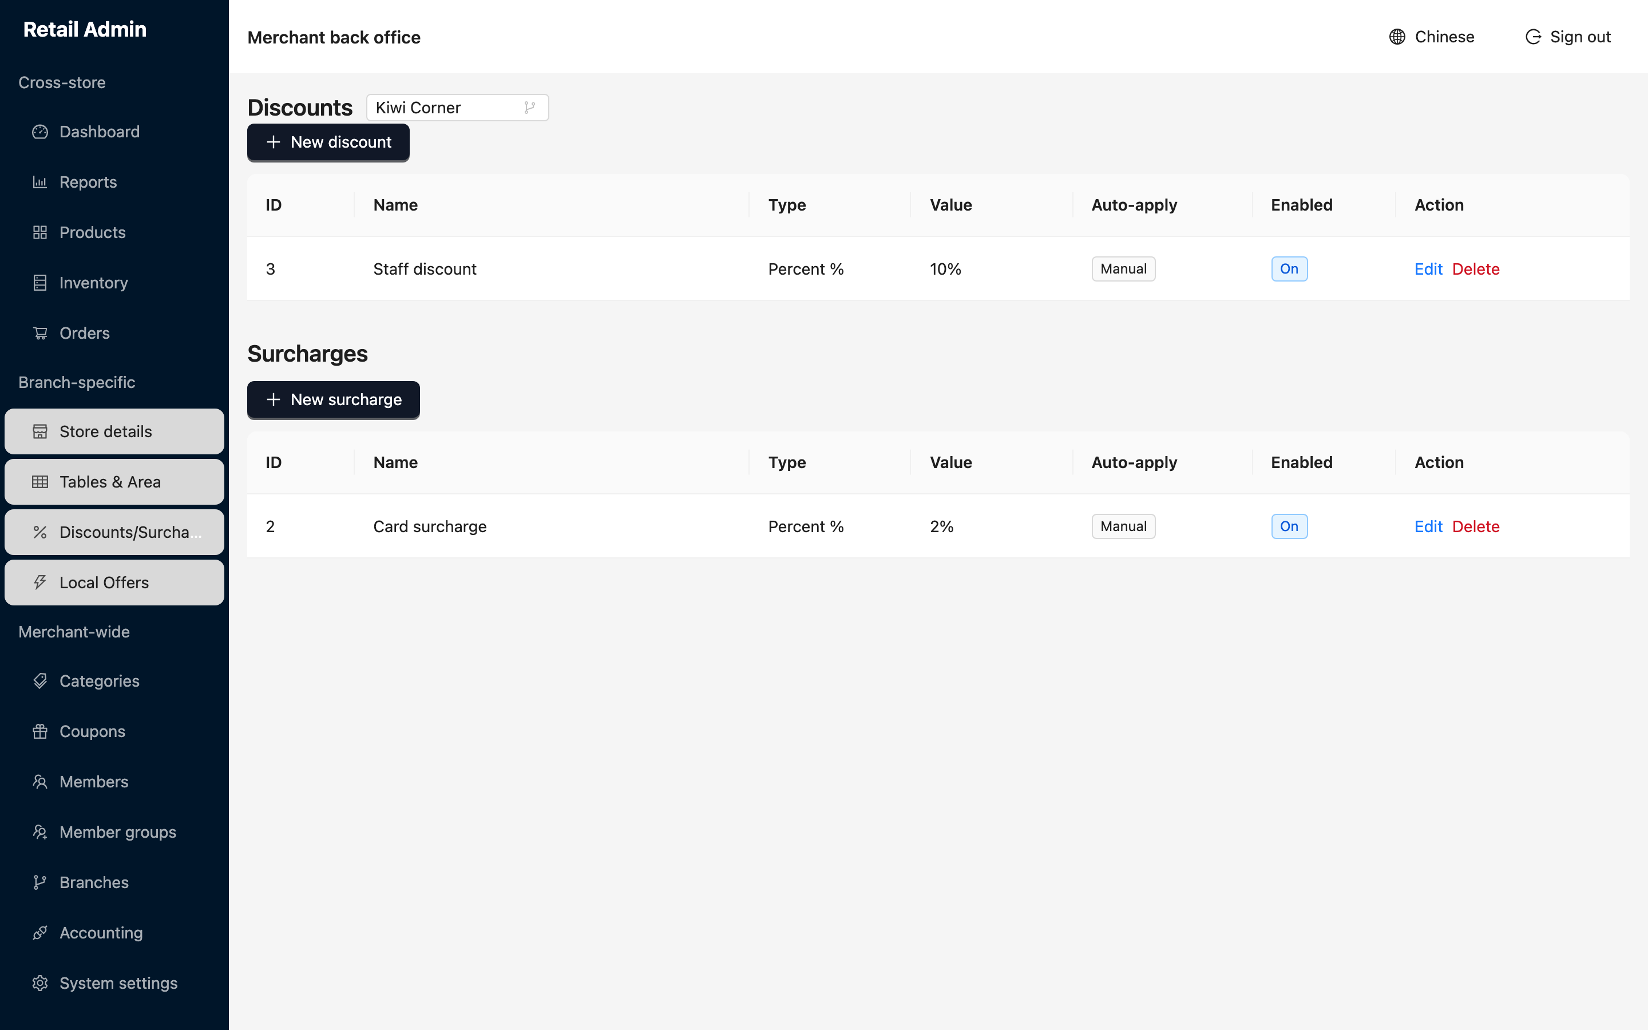Edit the Staff discount row
This screenshot has height=1030, width=1648.
point(1428,269)
